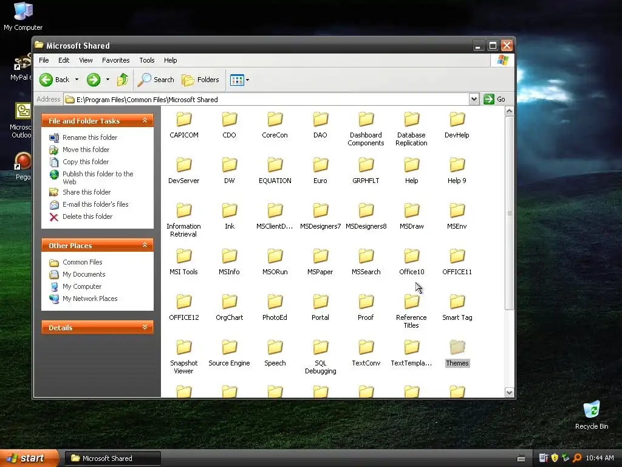The image size is (622, 467).
Task: Go up one folder level
Action: click(x=123, y=80)
